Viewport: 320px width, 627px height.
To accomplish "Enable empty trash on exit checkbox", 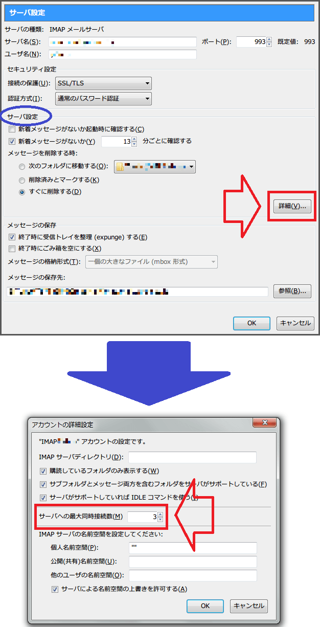I will pyautogui.click(x=13, y=249).
